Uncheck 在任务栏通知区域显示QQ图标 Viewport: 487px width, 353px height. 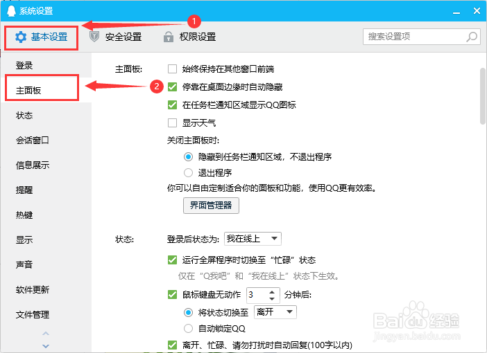(172, 105)
